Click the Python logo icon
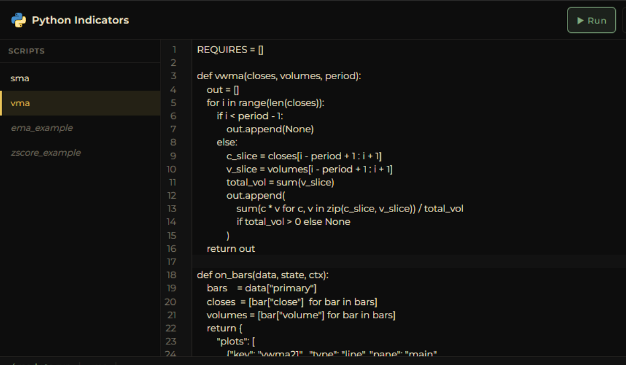The width and height of the screenshot is (626, 365). pos(19,20)
